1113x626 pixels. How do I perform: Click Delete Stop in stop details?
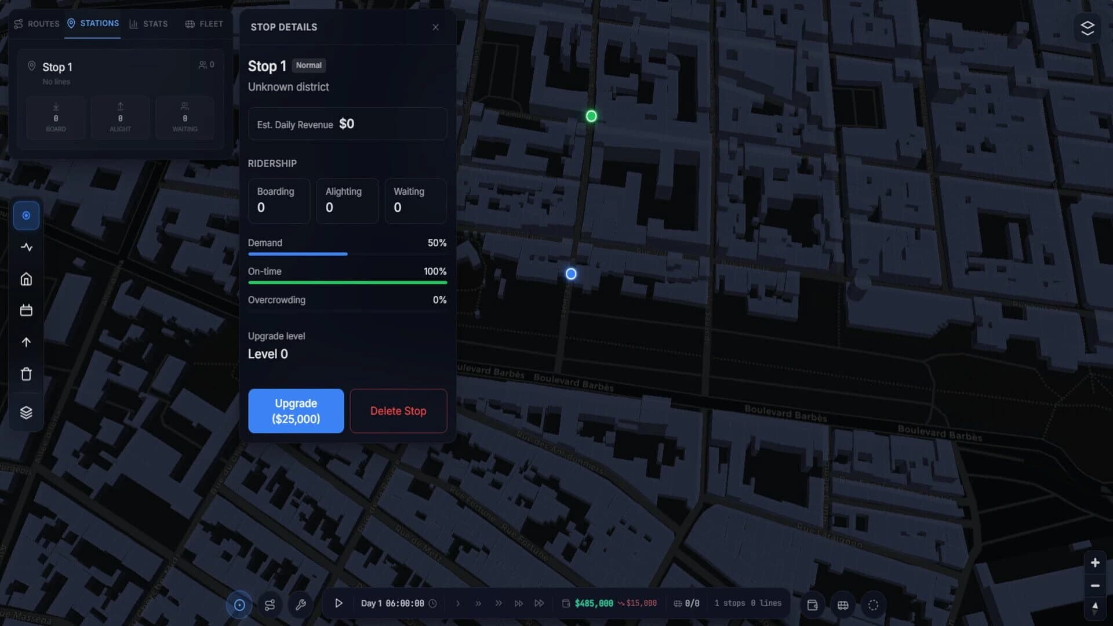(x=398, y=410)
